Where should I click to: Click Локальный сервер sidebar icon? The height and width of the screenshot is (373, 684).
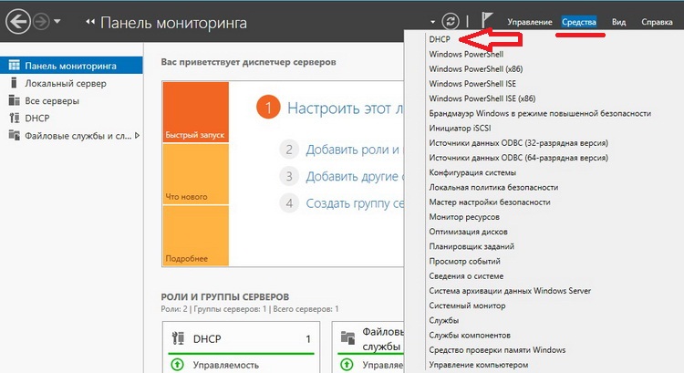14,83
